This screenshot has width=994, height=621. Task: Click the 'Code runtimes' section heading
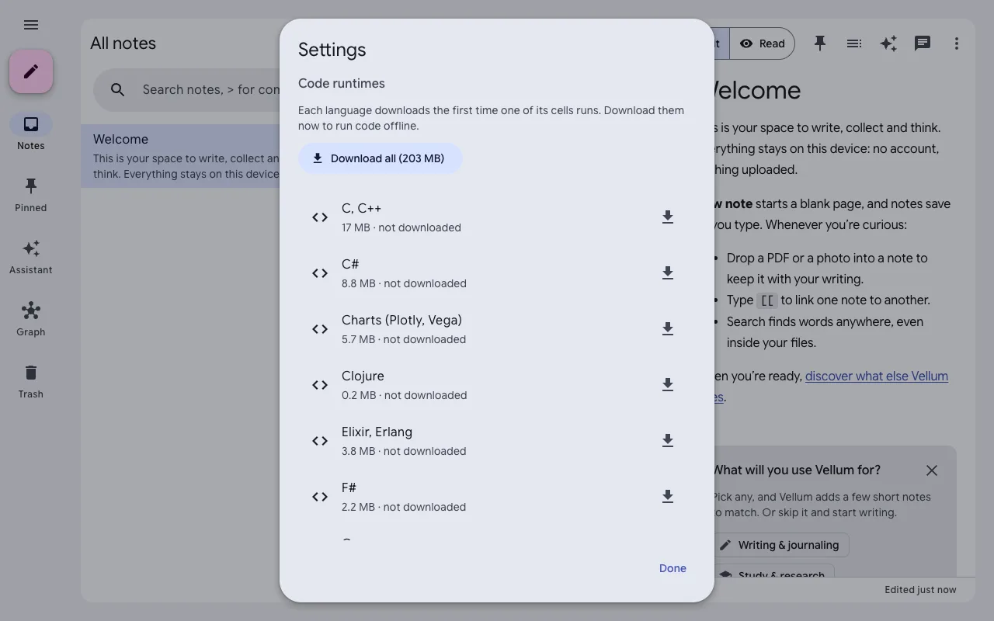tap(342, 83)
